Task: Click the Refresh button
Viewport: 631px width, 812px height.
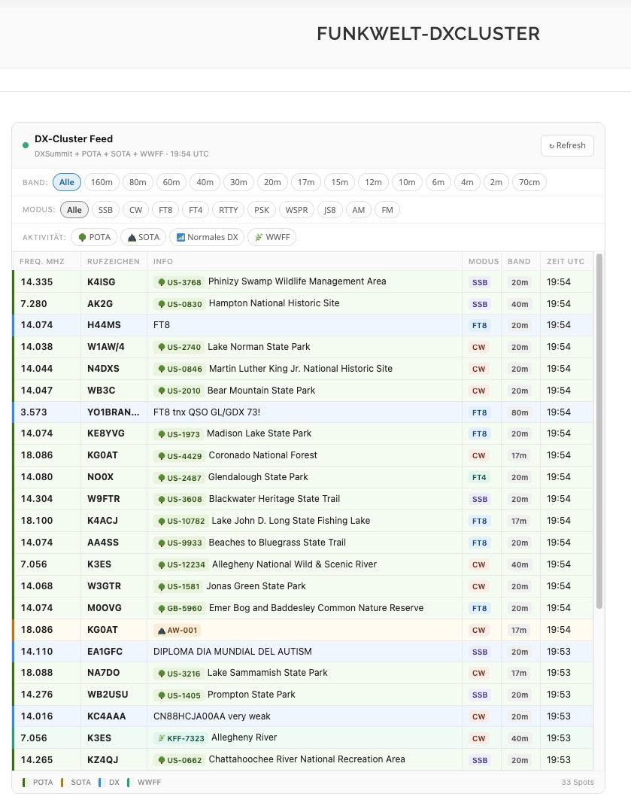Action: [x=567, y=145]
